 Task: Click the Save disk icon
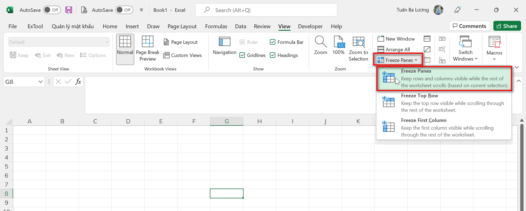[x=69, y=10]
